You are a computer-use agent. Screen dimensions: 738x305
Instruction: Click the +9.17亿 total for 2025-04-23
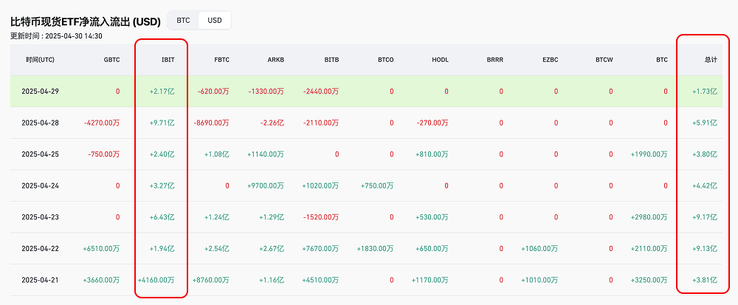704,217
